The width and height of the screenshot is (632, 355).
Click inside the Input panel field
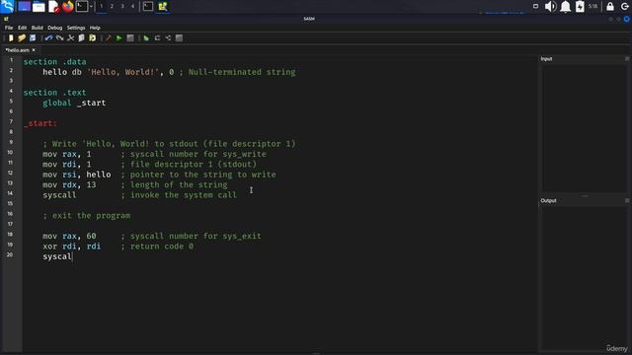pos(584,128)
